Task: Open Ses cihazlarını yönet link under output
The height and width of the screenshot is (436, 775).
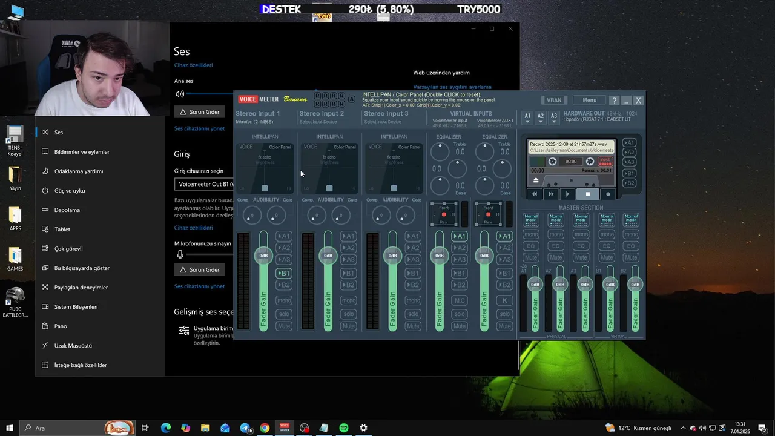Action: click(x=199, y=128)
